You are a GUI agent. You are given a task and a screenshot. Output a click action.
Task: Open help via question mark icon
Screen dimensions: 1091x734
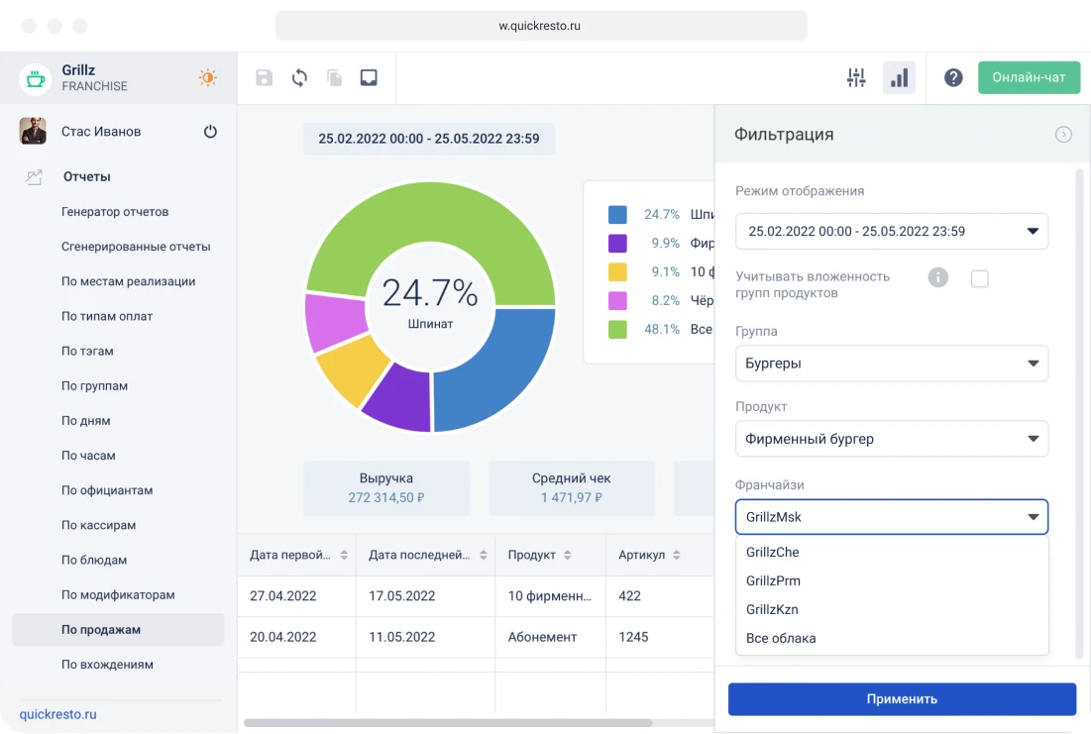(x=953, y=78)
